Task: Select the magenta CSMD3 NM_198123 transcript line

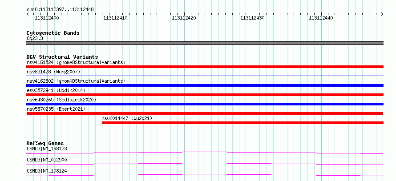Action: click(x=205, y=153)
